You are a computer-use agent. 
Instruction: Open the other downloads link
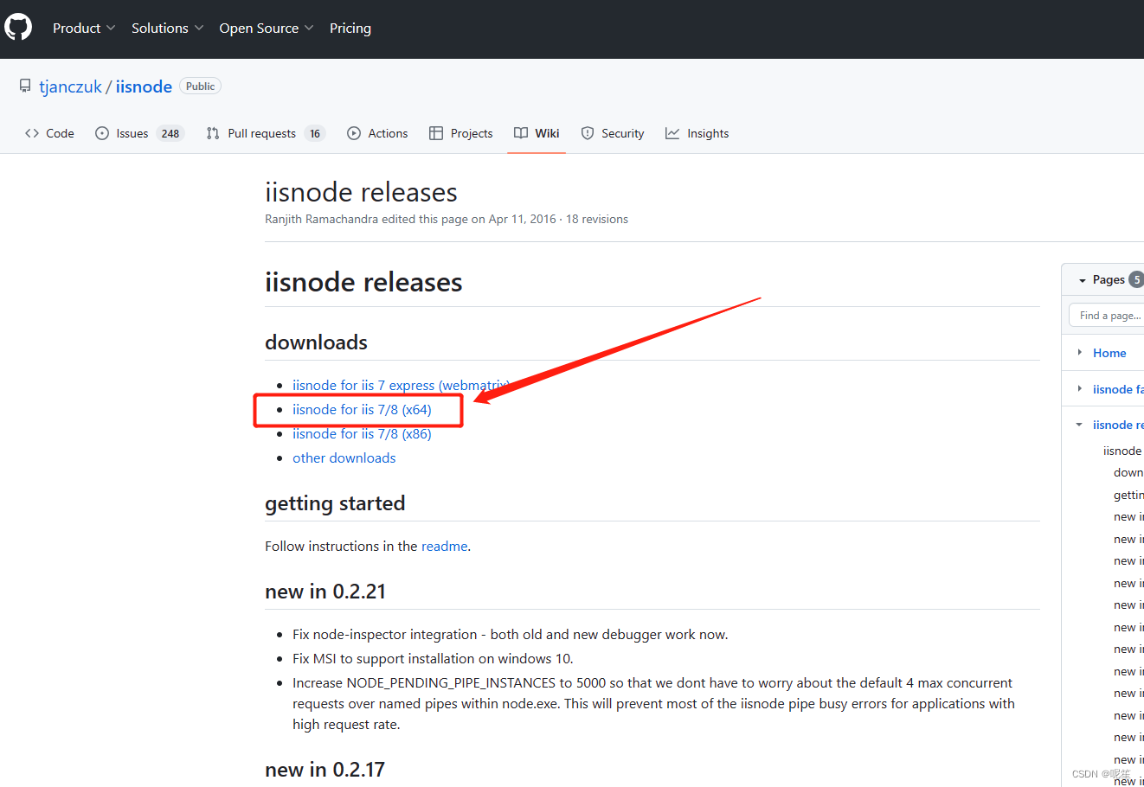click(x=344, y=458)
